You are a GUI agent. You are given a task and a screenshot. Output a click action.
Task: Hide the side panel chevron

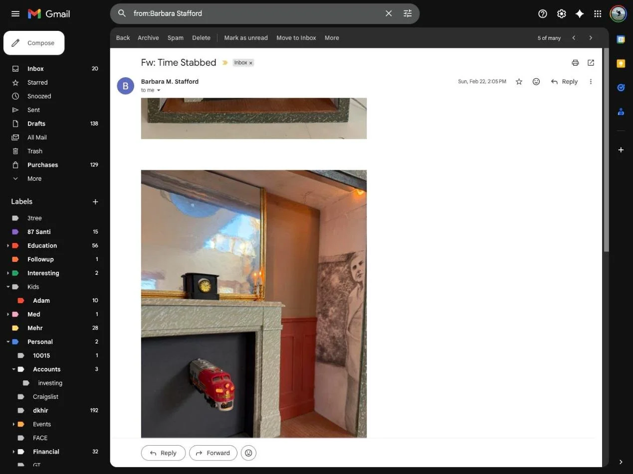pyautogui.click(x=621, y=462)
